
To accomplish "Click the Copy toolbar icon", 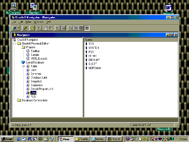I will point(45,28).
